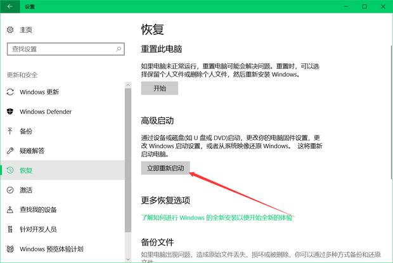This screenshot has width=393, height=263.
Task: Maximize the 设置 window
Action: click(x=364, y=6)
